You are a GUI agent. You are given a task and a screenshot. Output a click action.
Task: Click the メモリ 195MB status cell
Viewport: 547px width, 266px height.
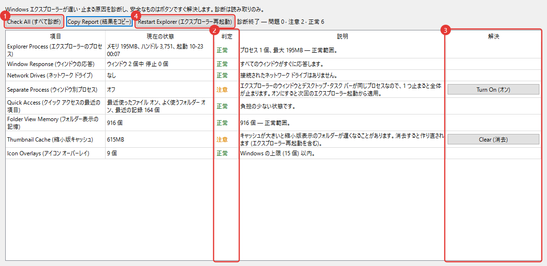[x=160, y=50]
